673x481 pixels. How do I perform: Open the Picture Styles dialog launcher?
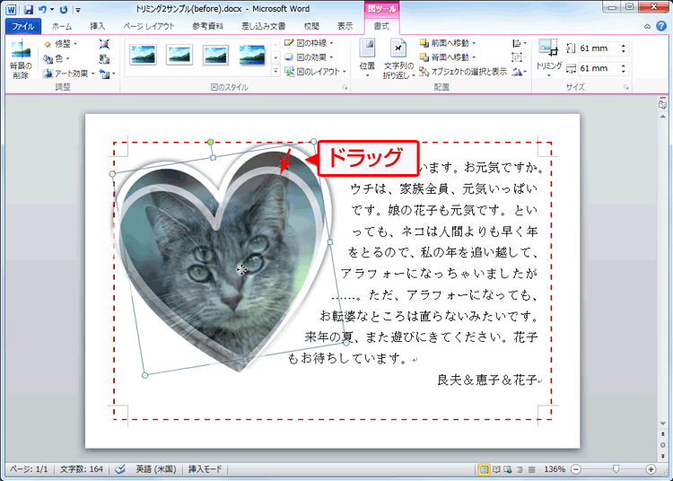(345, 87)
